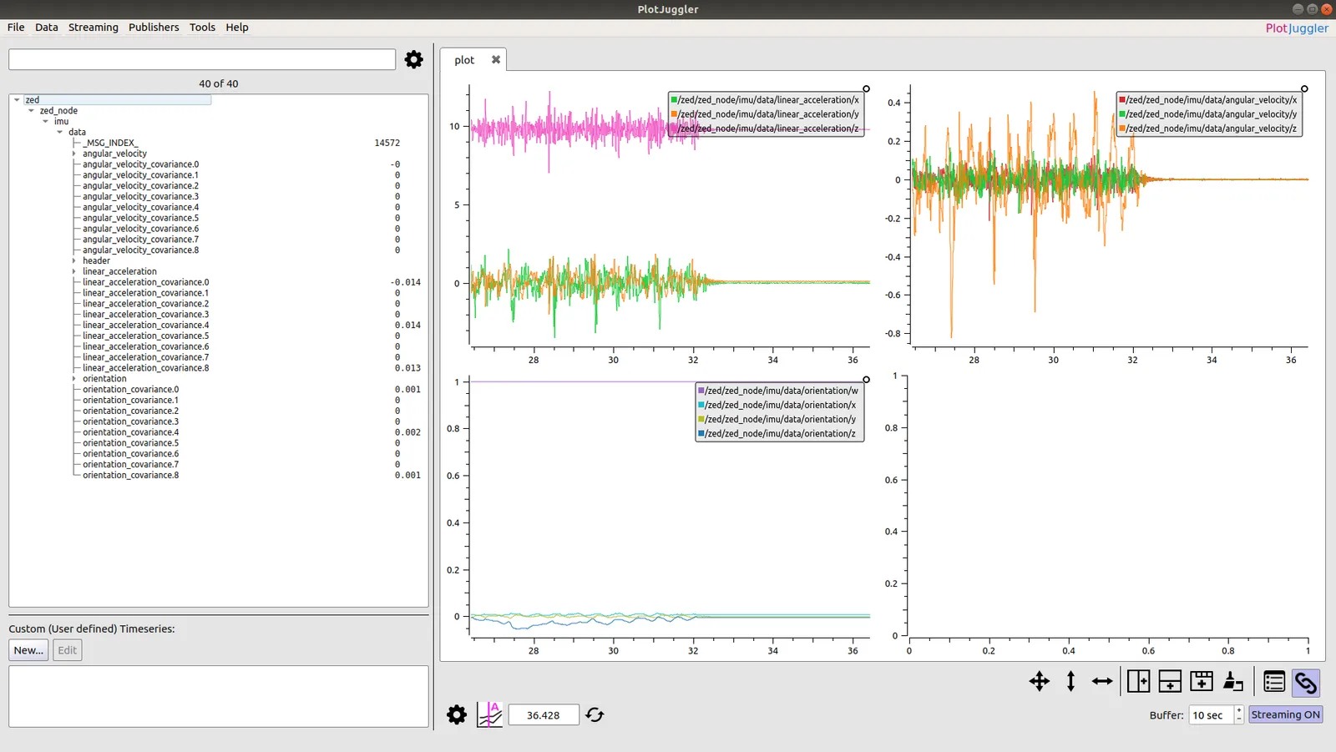Open the Help menu
1336x752 pixels.
pyautogui.click(x=237, y=27)
